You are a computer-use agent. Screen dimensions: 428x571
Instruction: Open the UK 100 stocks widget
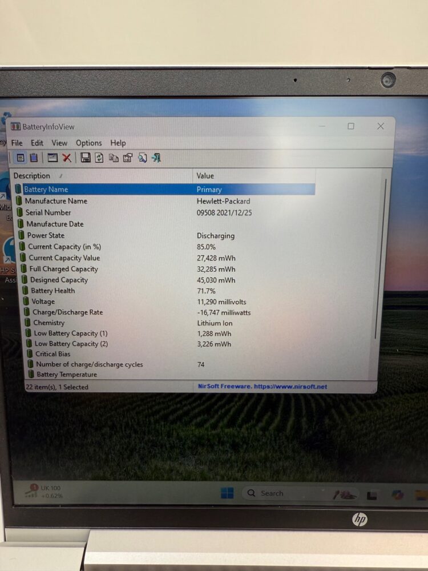coord(44,492)
